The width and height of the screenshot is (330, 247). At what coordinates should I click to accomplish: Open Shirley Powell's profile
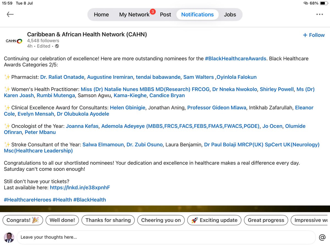click(x=277, y=89)
